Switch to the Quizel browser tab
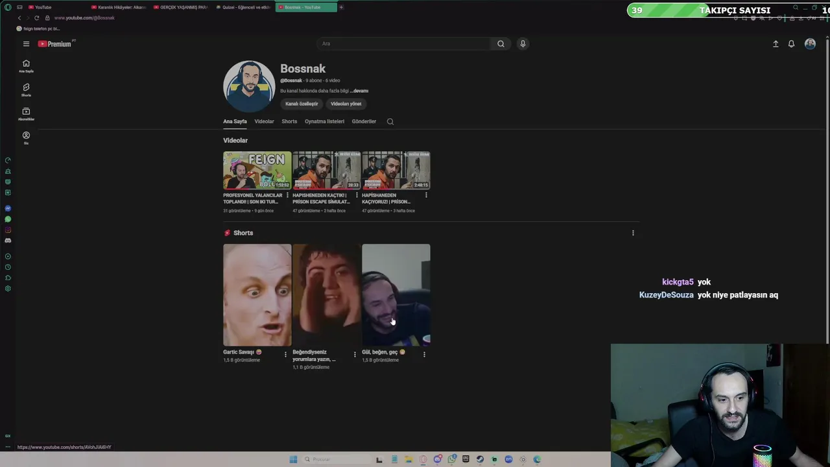The image size is (830, 467). [243, 7]
